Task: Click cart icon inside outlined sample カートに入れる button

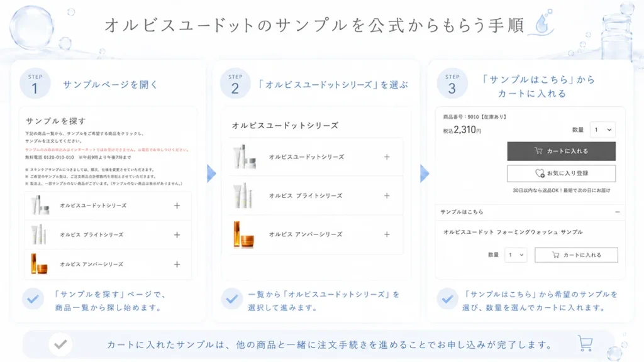Action: 556,255
